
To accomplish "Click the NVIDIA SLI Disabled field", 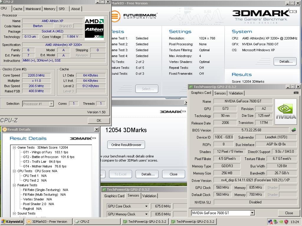I will (x=255, y=202).
